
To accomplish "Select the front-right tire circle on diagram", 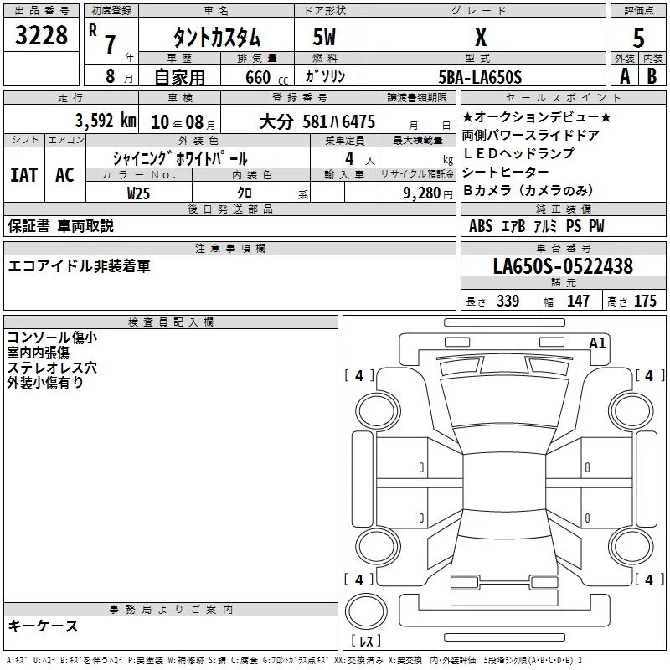I will (x=632, y=410).
